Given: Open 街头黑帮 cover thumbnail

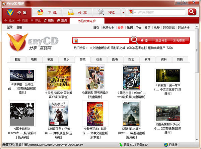Looking at the screenshot, I should tap(168, 114).
